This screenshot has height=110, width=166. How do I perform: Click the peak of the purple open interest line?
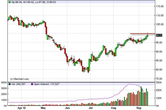click(x=129, y=84)
